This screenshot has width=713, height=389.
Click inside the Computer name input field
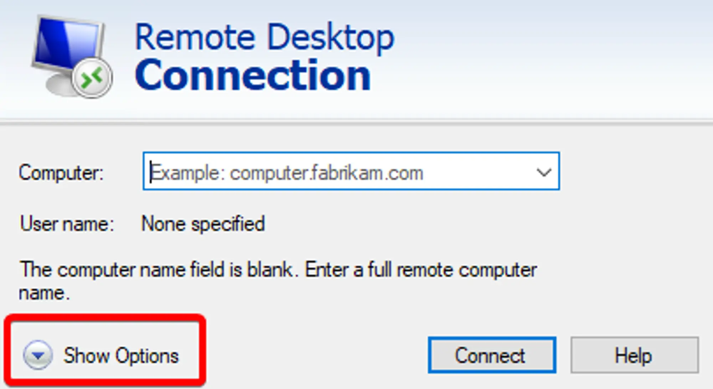pyautogui.click(x=321, y=174)
